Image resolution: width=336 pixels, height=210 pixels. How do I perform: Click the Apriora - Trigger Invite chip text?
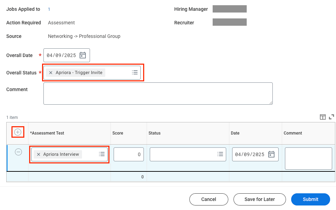pos(79,73)
